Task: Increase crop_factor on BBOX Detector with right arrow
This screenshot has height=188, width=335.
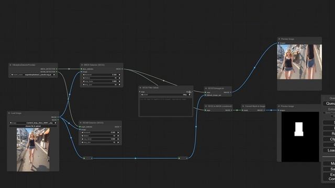Action: (119, 81)
